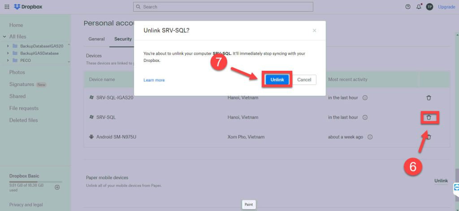Click the Device name column header
This screenshot has width=459, height=211.
coord(102,80)
